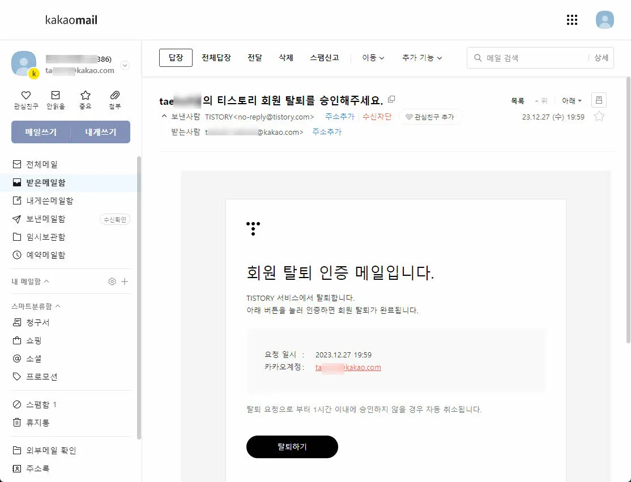This screenshot has height=482, width=631.
Task: Click the 수신확인 badge
Action: coord(114,219)
